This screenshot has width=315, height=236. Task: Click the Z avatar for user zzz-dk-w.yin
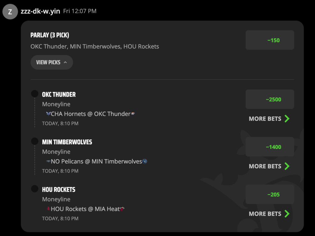(x=10, y=12)
